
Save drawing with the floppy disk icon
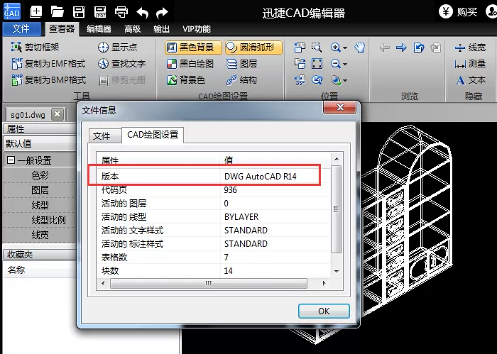pyautogui.click(x=79, y=12)
